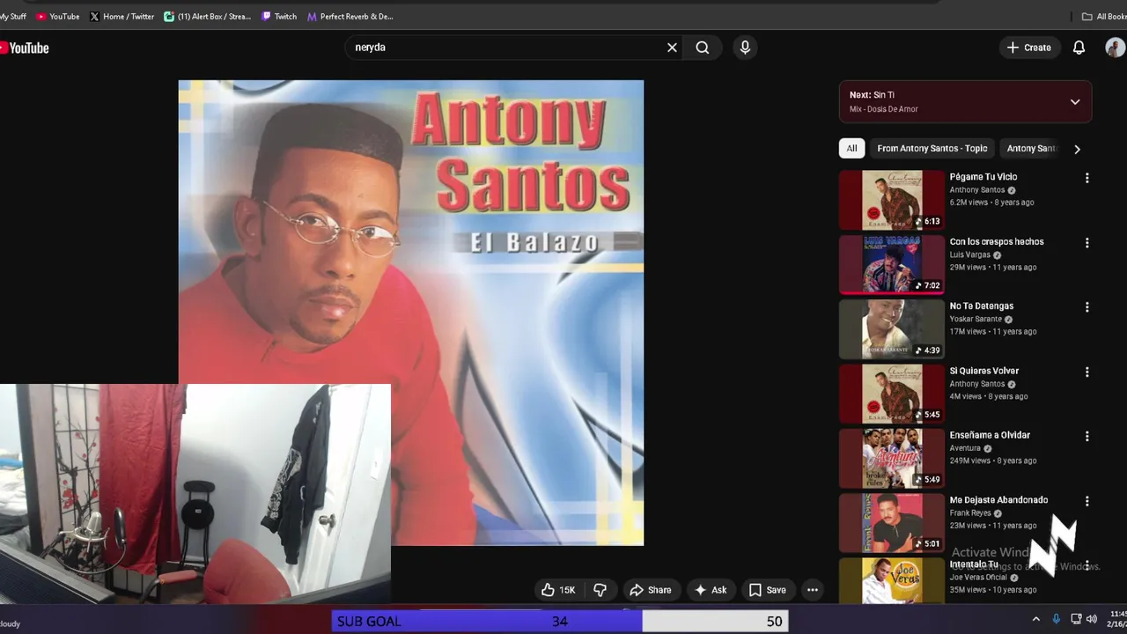
Task: Open the No Te Detengas thumbnail
Action: click(891, 329)
